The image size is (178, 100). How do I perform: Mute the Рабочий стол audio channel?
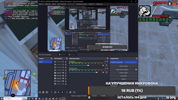point(103,72)
